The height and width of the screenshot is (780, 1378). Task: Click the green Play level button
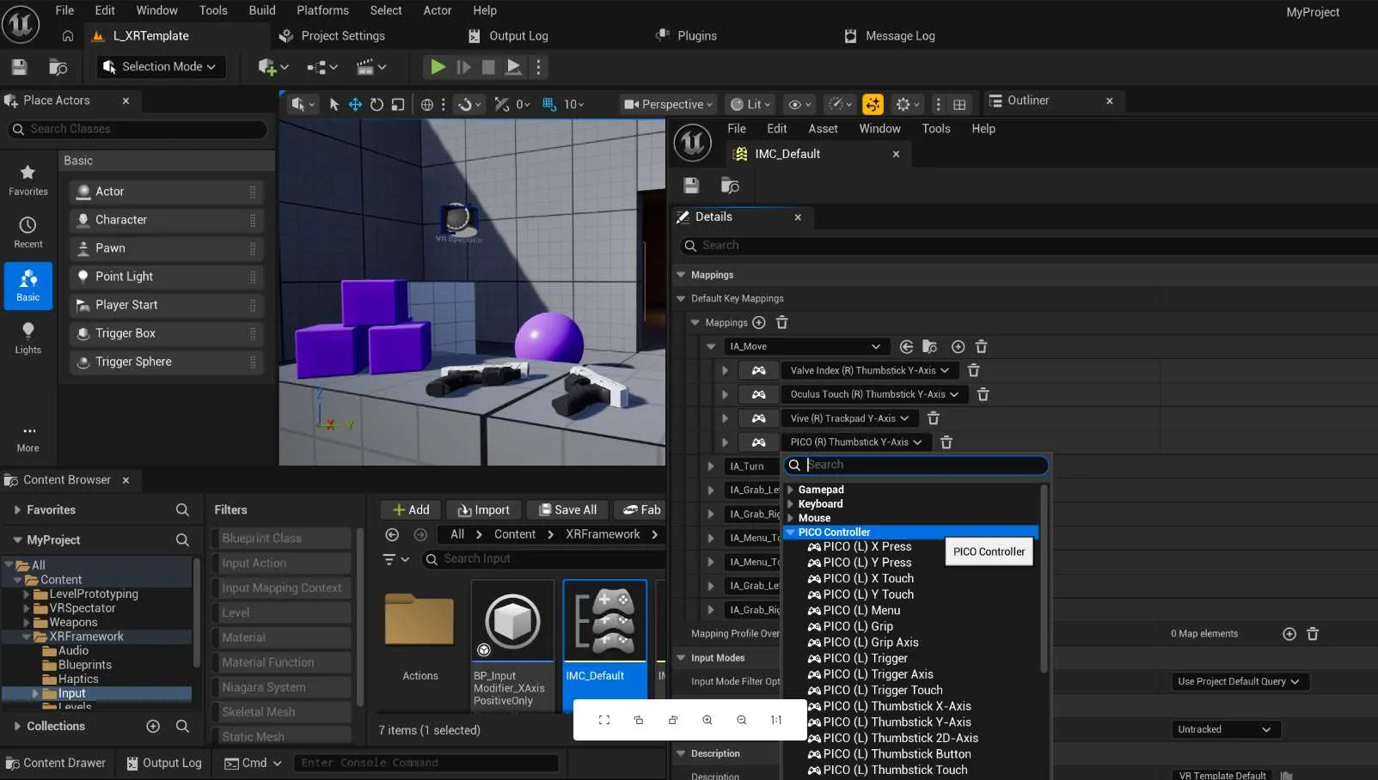[x=438, y=67]
